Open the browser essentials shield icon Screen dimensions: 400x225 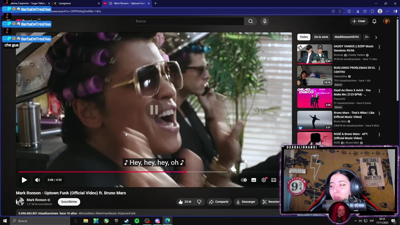tap(372, 11)
